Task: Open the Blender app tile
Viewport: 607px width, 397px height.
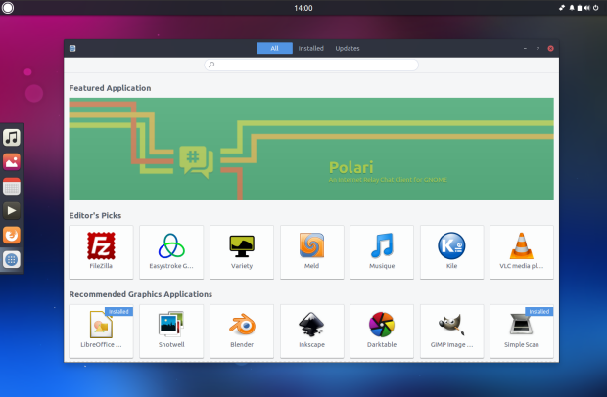Action: [242, 331]
